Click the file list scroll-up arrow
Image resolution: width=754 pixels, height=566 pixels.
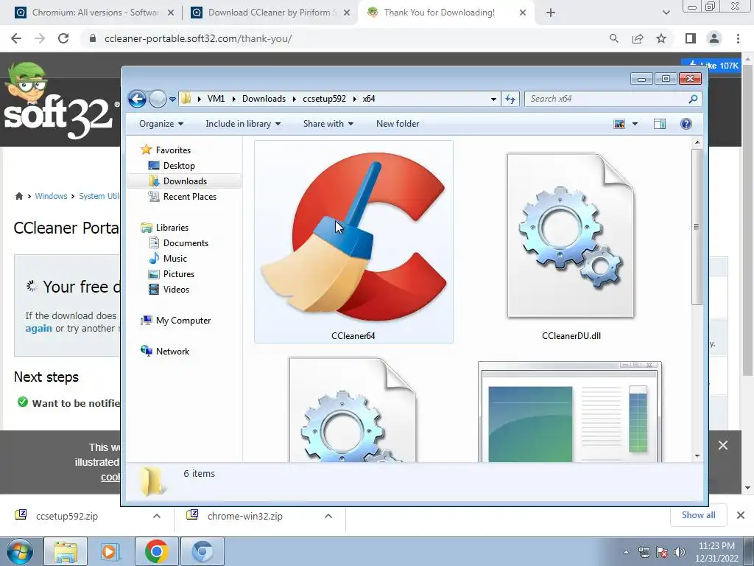pos(697,143)
